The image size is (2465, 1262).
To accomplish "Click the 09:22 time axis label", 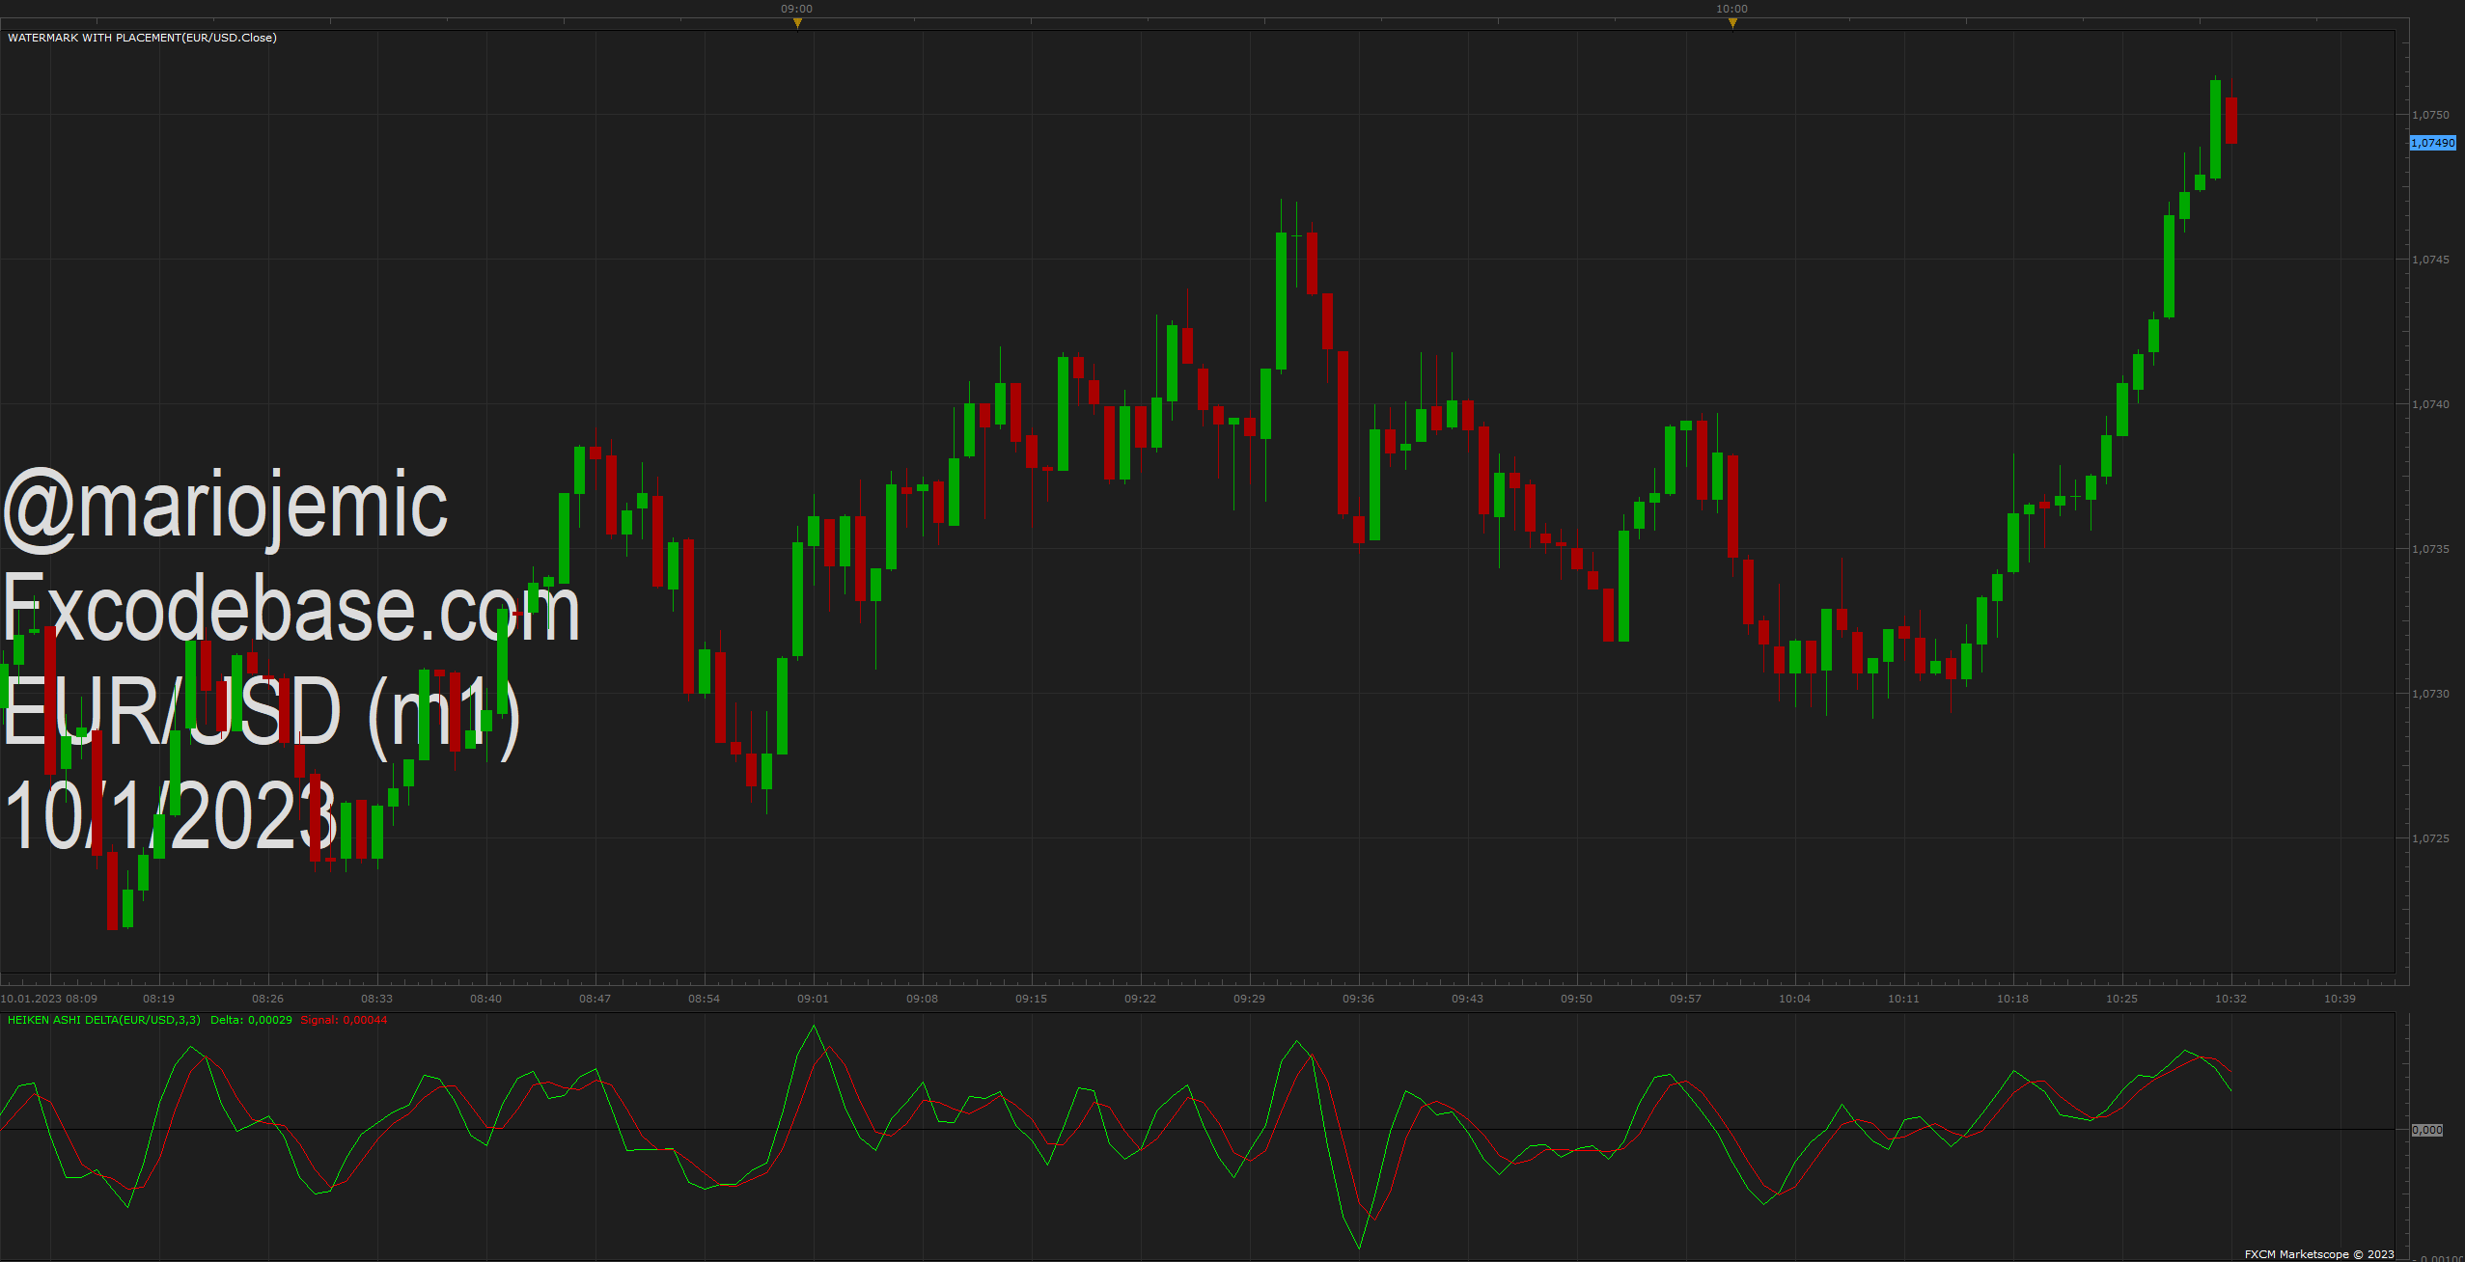I will (1140, 999).
